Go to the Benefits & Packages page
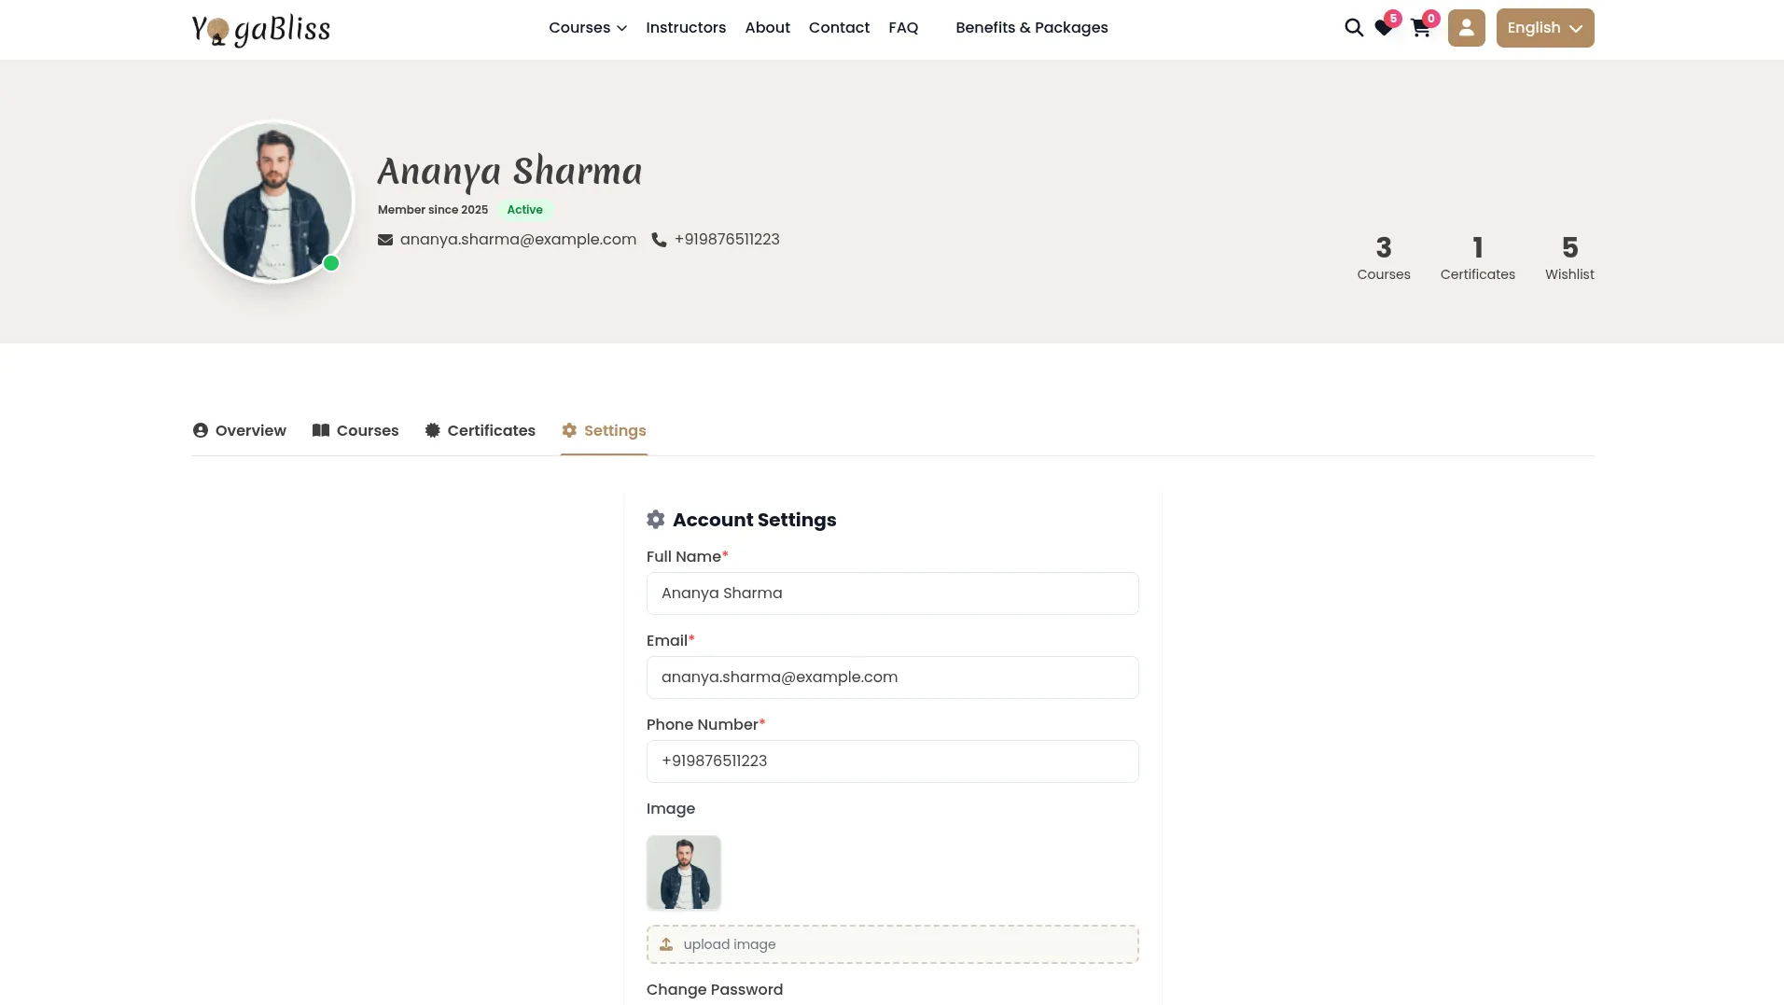Viewport: 1784px width, 1005px height. (1031, 28)
